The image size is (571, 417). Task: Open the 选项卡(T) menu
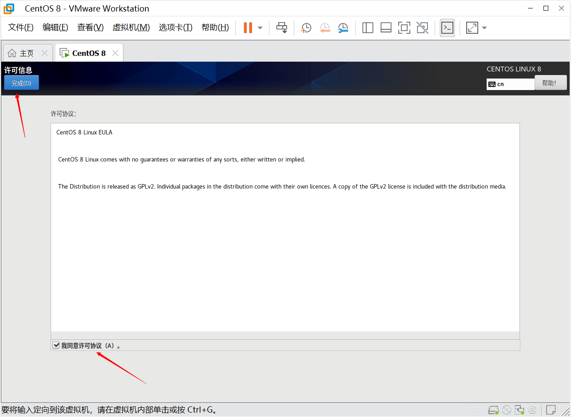point(175,28)
